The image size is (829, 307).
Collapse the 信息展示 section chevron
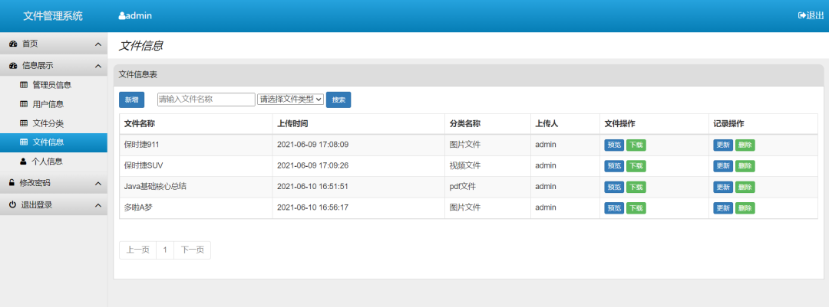(97, 66)
